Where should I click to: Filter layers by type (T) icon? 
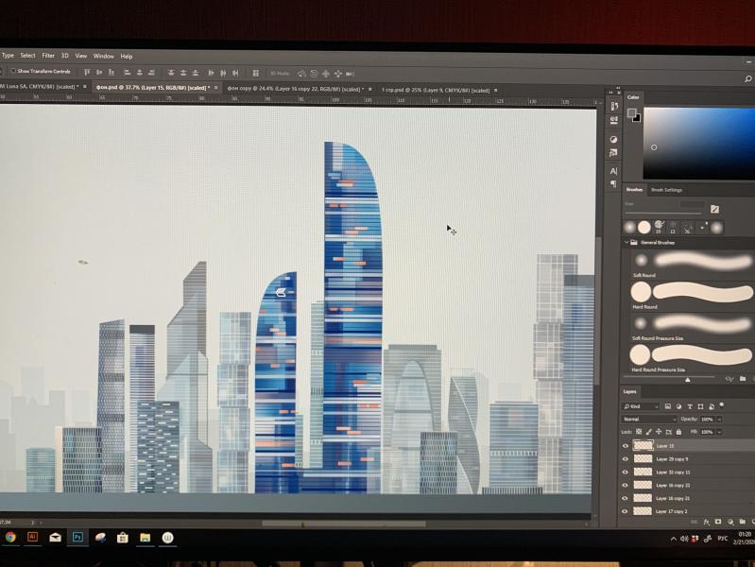690,406
